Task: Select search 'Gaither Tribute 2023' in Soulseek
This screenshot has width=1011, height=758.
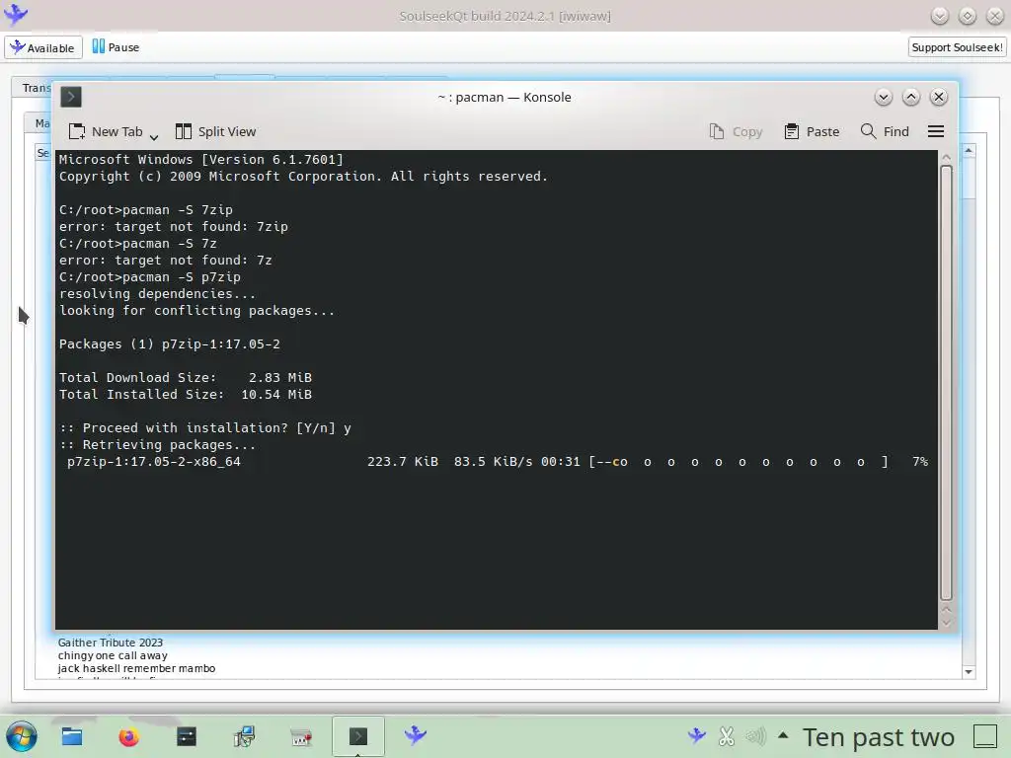Action: 111,643
